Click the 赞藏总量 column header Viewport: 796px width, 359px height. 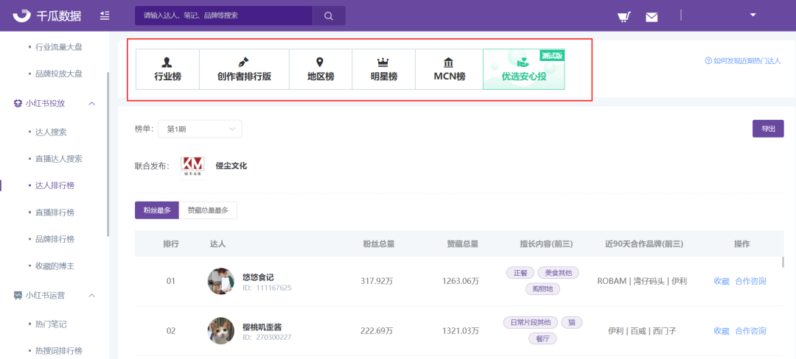(462, 244)
